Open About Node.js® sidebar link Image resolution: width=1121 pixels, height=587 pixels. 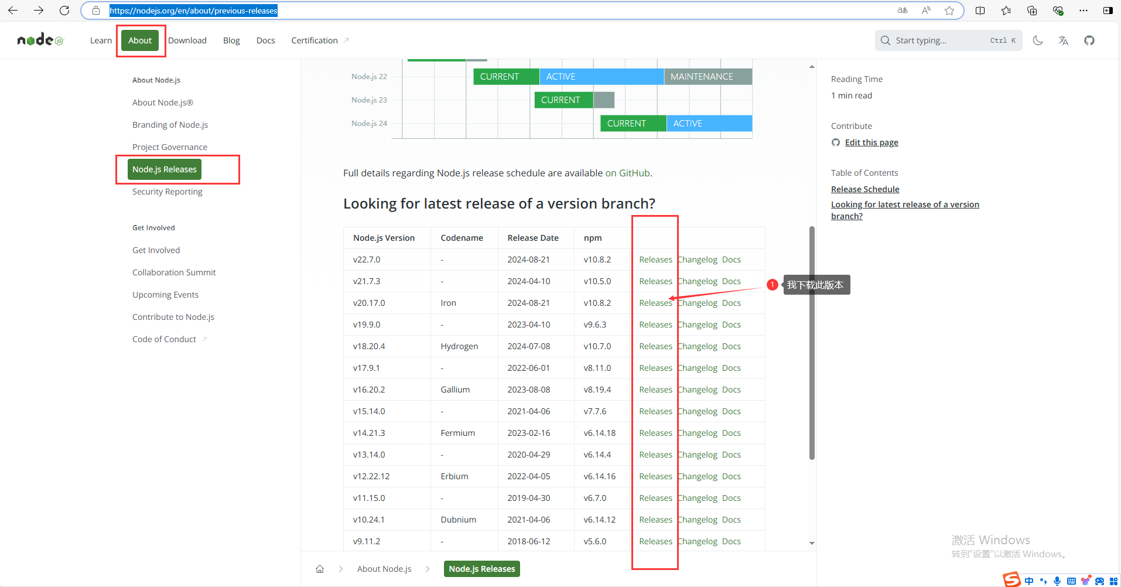tap(163, 103)
